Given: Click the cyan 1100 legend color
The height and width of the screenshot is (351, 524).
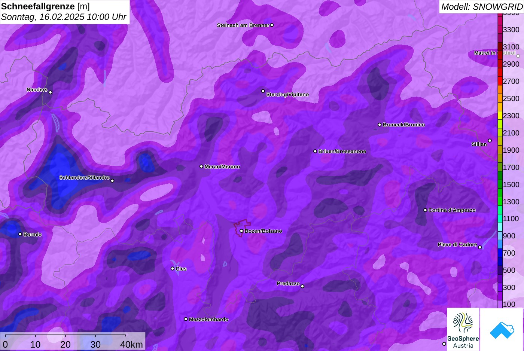Looking at the screenshot, I should pos(500,219).
